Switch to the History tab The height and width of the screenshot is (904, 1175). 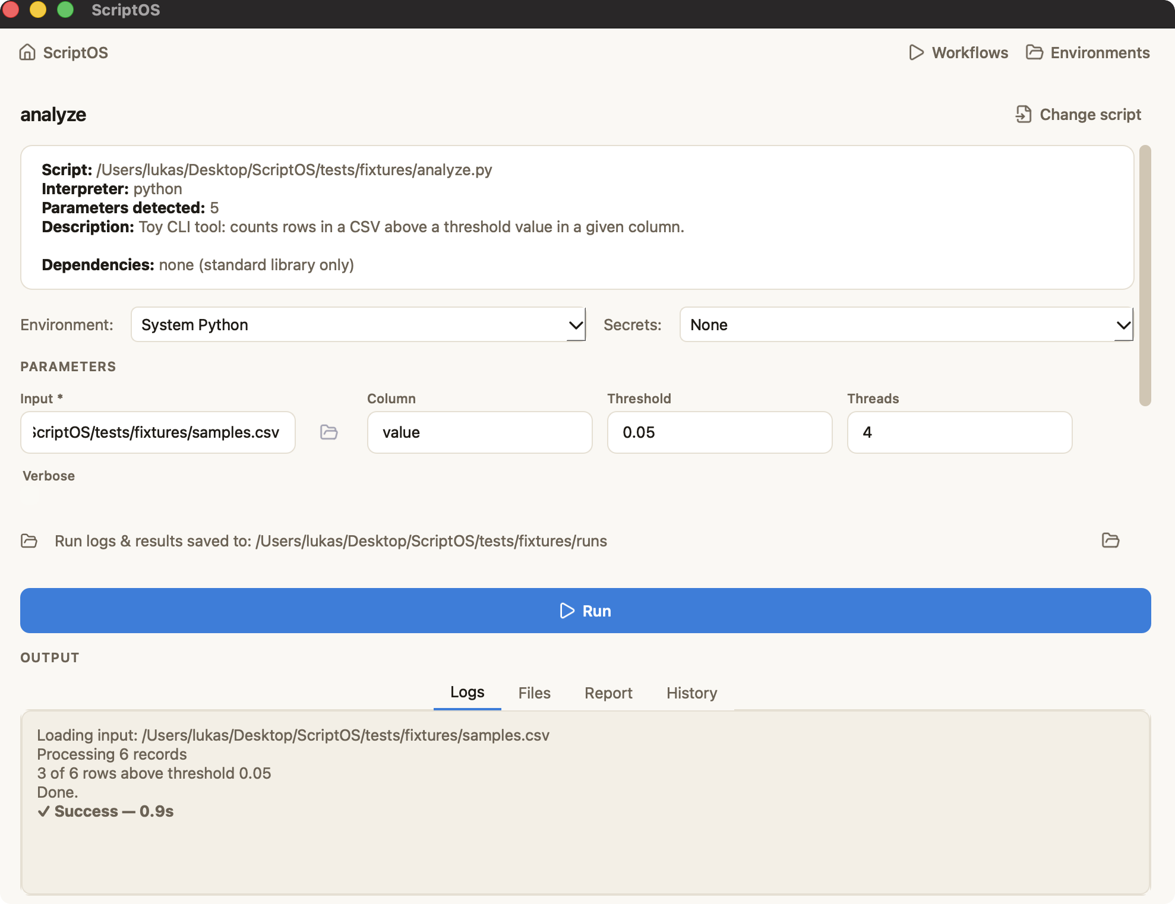pyautogui.click(x=691, y=693)
